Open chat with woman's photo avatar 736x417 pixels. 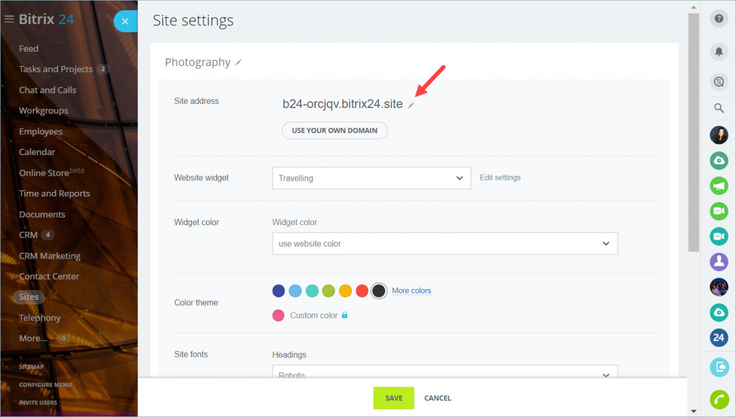click(719, 135)
